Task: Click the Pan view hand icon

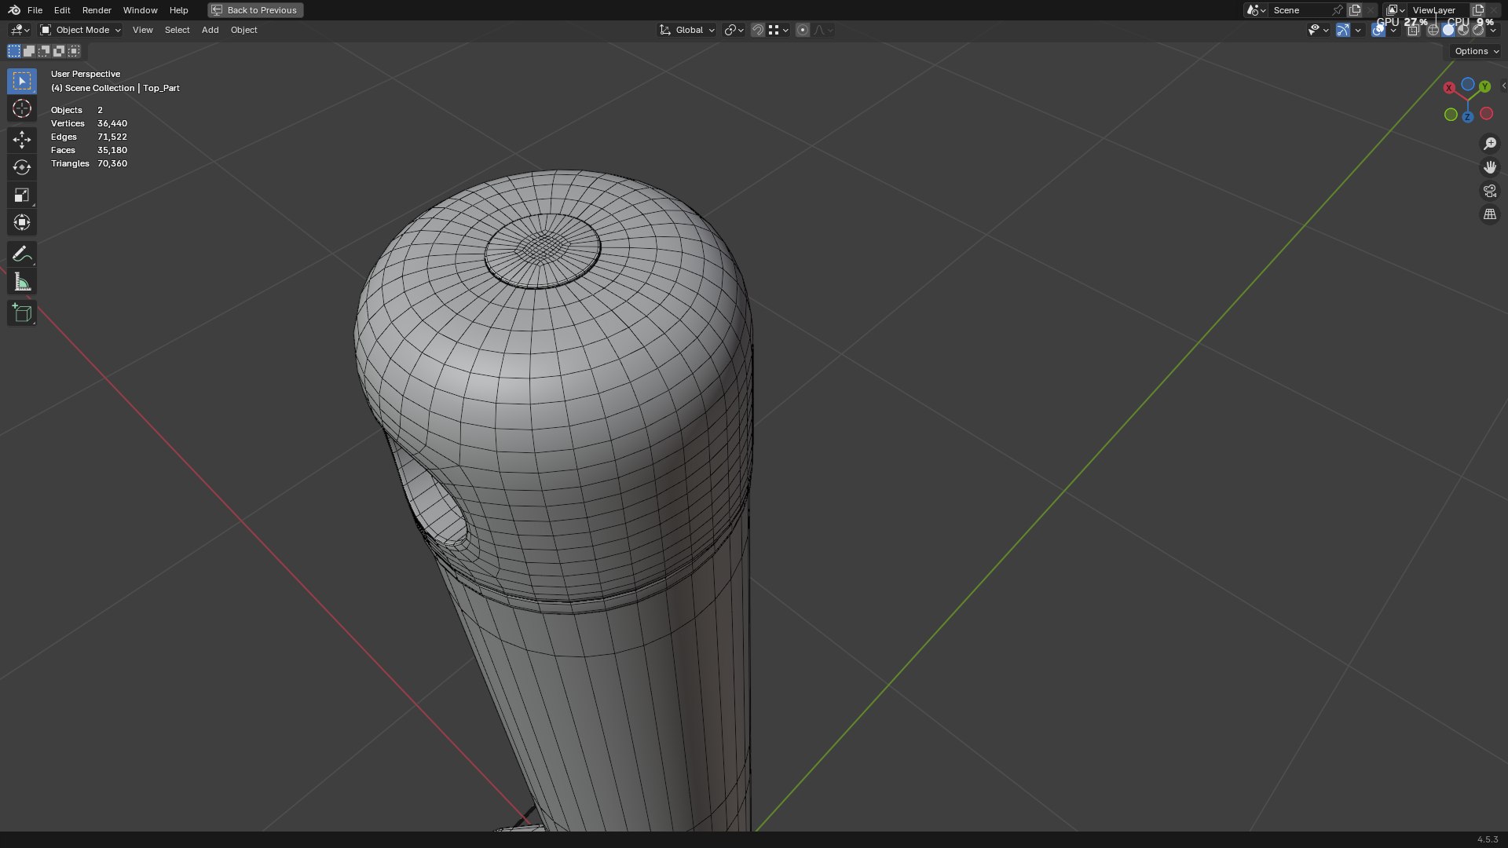Action: [x=1489, y=167]
